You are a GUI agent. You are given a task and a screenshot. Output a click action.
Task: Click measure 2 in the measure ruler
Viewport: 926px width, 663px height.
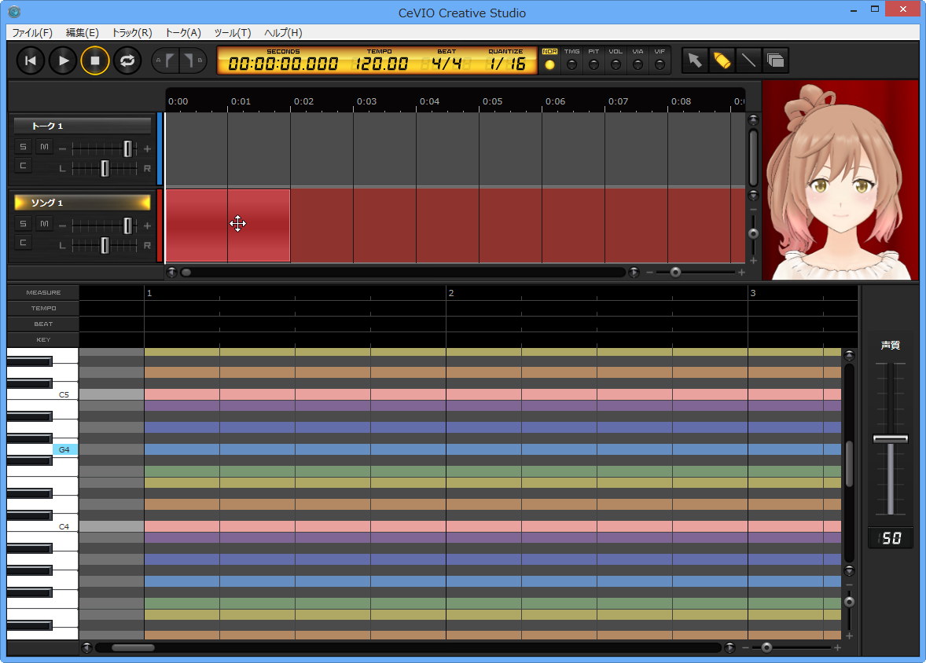click(x=451, y=293)
